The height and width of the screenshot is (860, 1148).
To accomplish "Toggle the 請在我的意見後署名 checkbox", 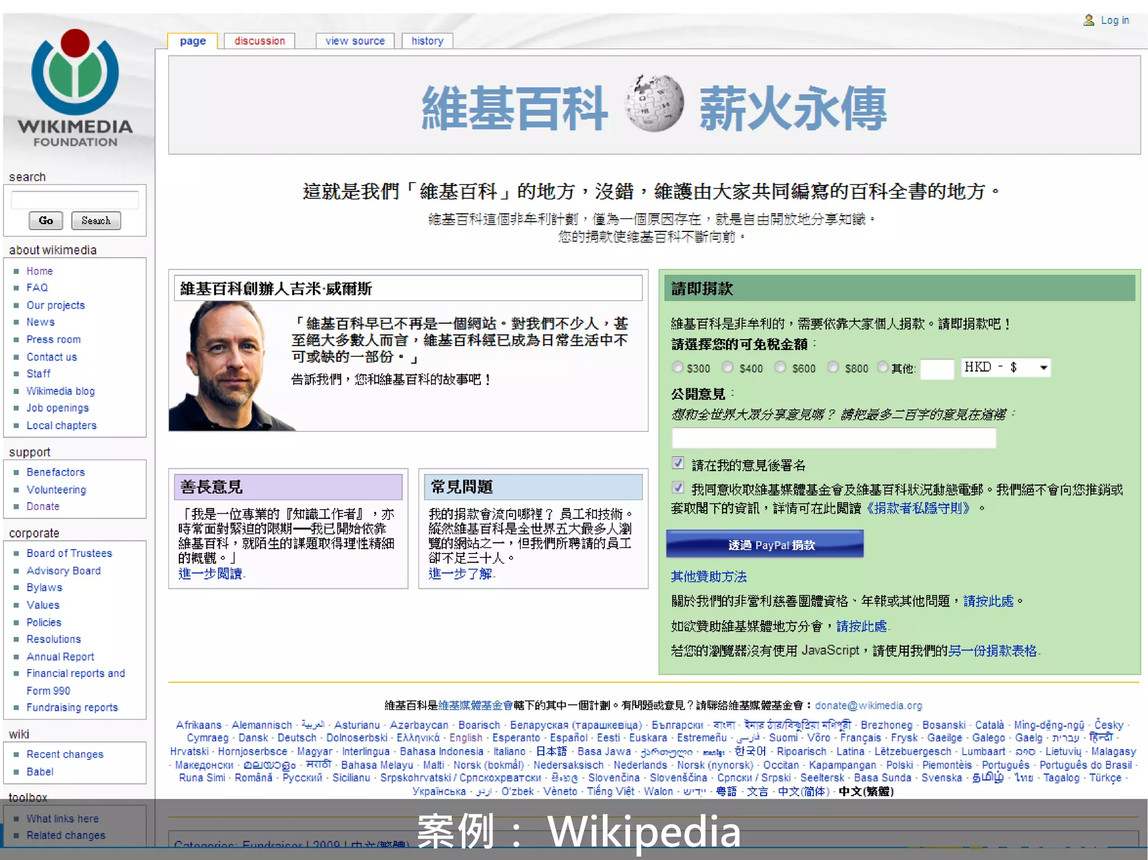I will tap(678, 463).
